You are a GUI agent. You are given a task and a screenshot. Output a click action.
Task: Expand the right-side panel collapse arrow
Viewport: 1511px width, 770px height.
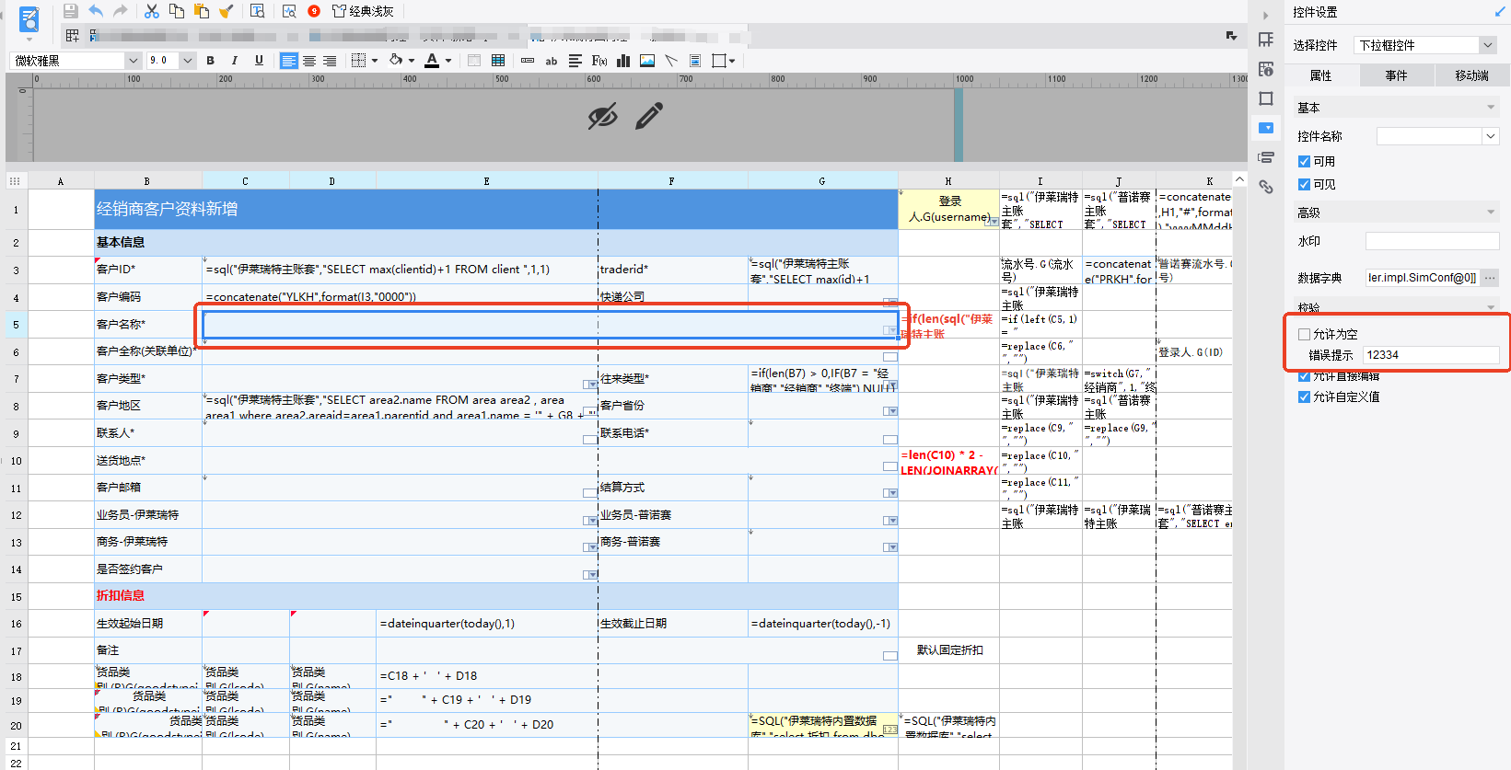pyautogui.click(x=1265, y=15)
